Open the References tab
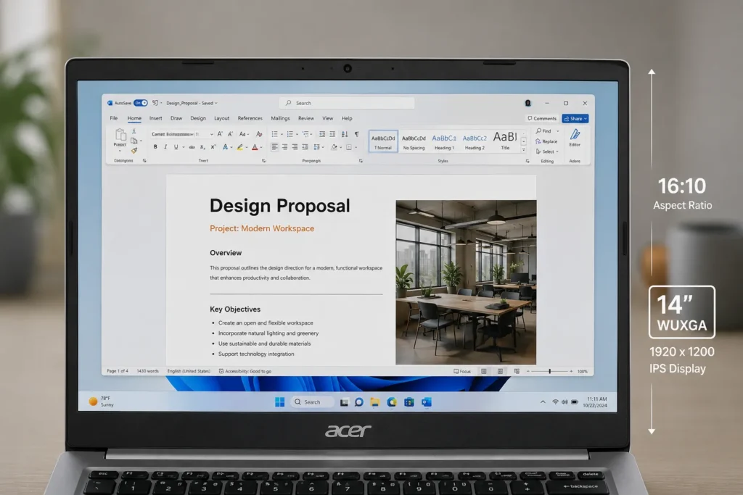Image resolution: width=743 pixels, height=495 pixels. tap(250, 118)
